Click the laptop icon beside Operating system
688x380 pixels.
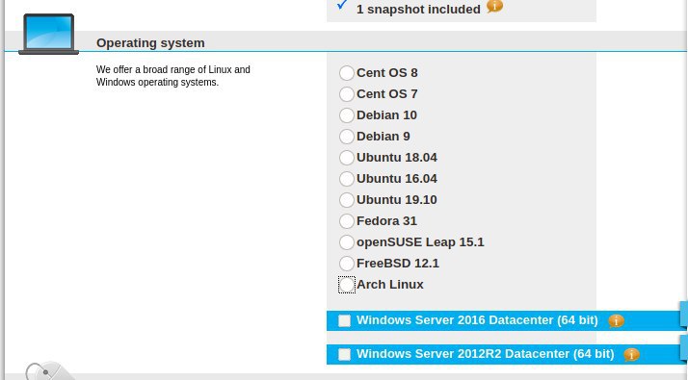click(x=49, y=35)
